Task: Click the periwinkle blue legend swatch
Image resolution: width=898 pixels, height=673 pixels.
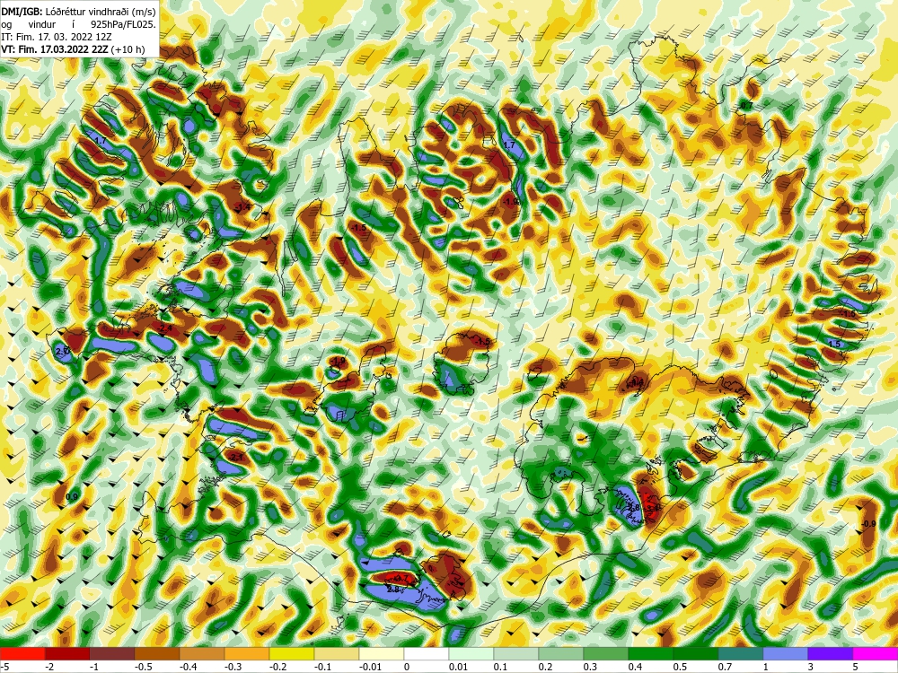Action: 785,653
